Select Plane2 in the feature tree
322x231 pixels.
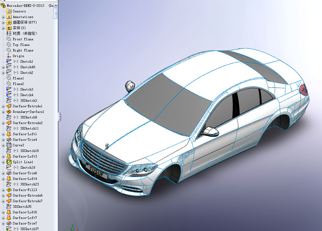click(18, 84)
